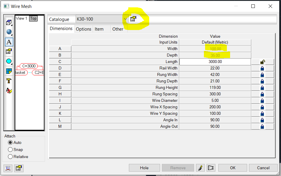Open the catalogue book icon at bottom left
Image resolution: width=281 pixels, height=176 pixels.
[x=8, y=168]
